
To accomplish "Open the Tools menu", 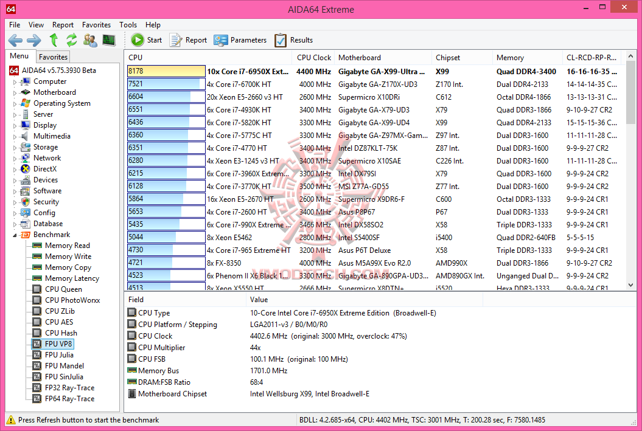I will click(128, 25).
